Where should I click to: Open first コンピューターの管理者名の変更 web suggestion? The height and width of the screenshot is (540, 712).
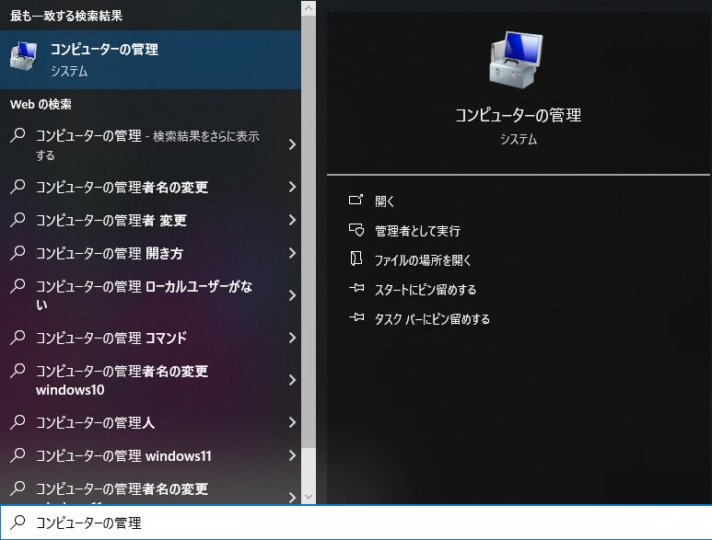pyautogui.click(x=150, y=187)
